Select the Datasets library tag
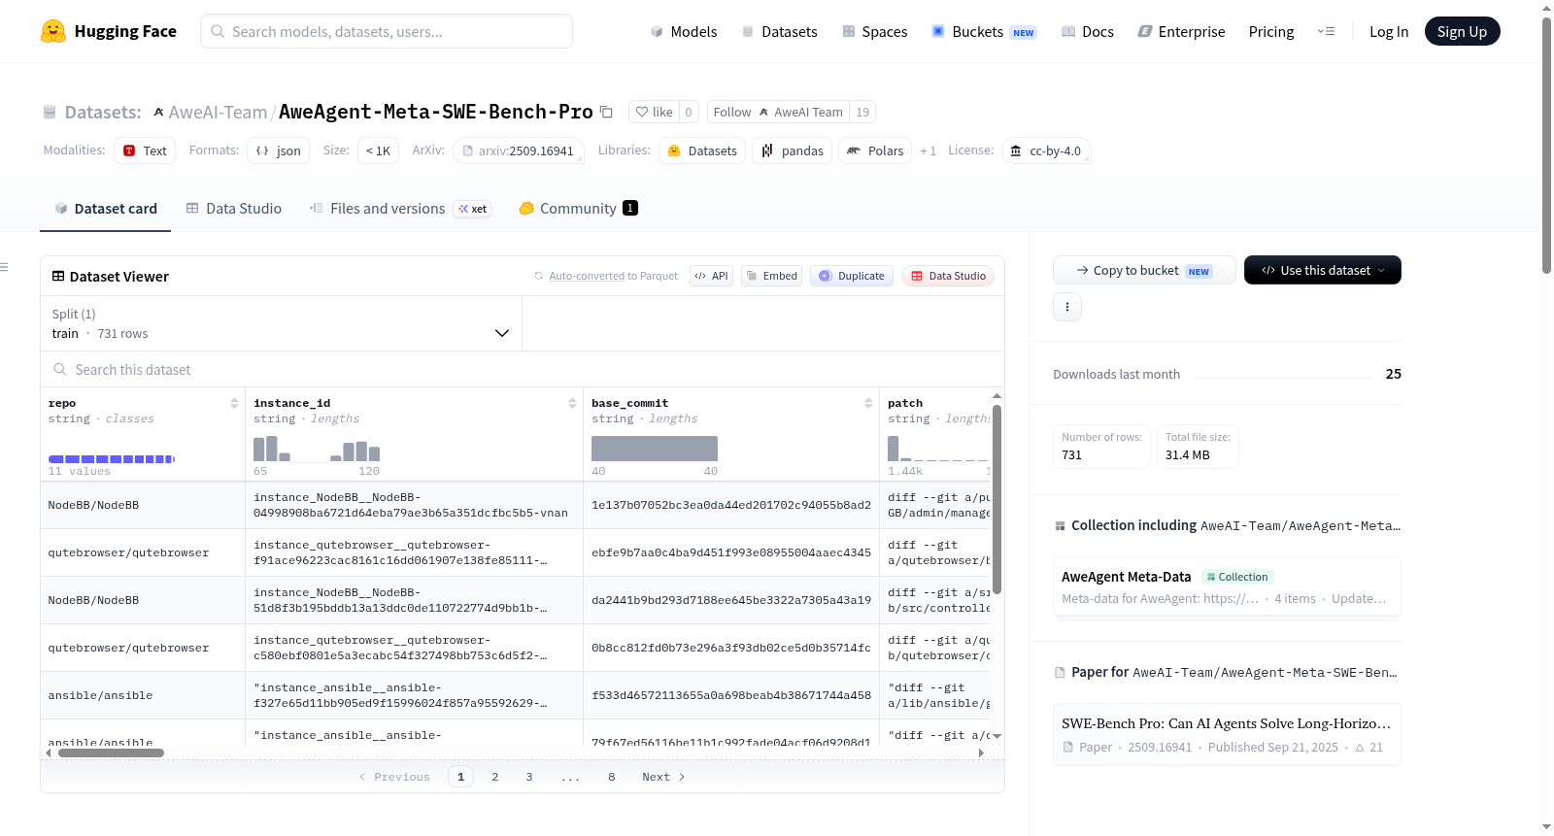 (x=702, y=150)
